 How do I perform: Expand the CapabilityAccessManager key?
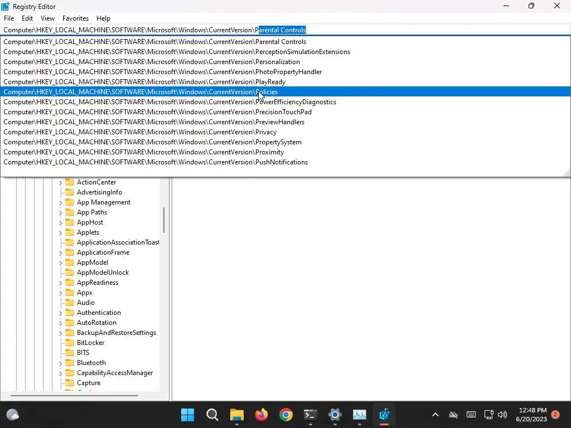(60, 373)
